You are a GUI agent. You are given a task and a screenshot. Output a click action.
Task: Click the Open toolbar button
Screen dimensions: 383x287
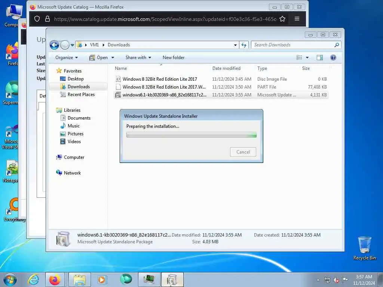99,58
